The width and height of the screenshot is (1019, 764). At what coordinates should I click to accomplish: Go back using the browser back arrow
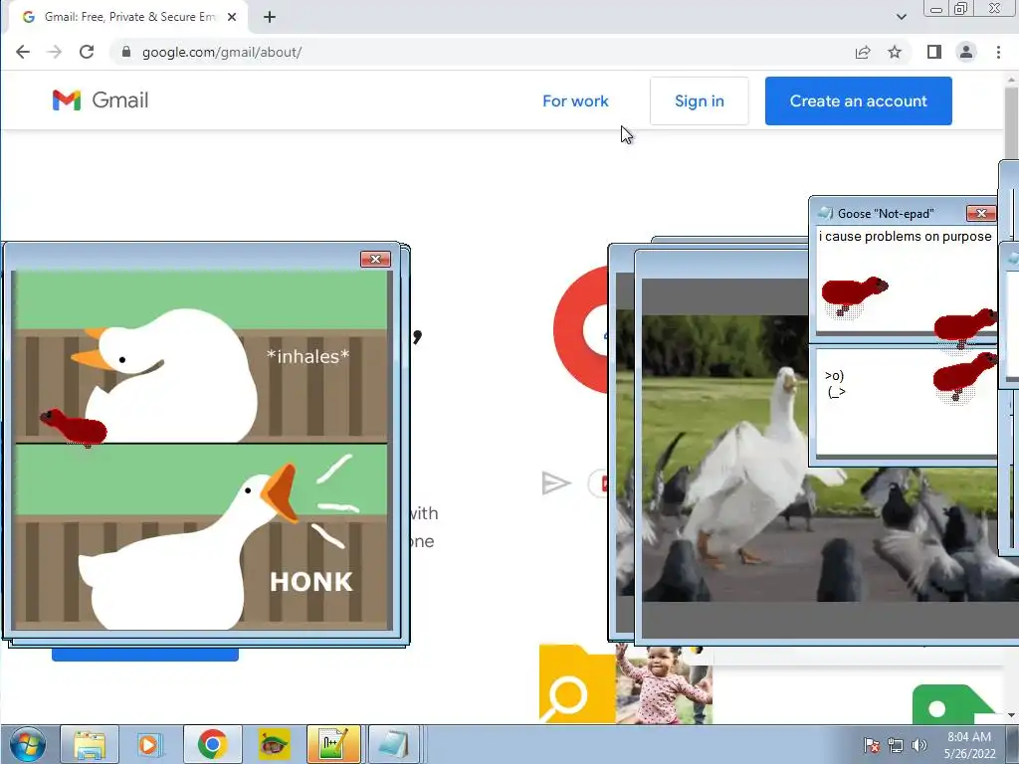(23, 52)
